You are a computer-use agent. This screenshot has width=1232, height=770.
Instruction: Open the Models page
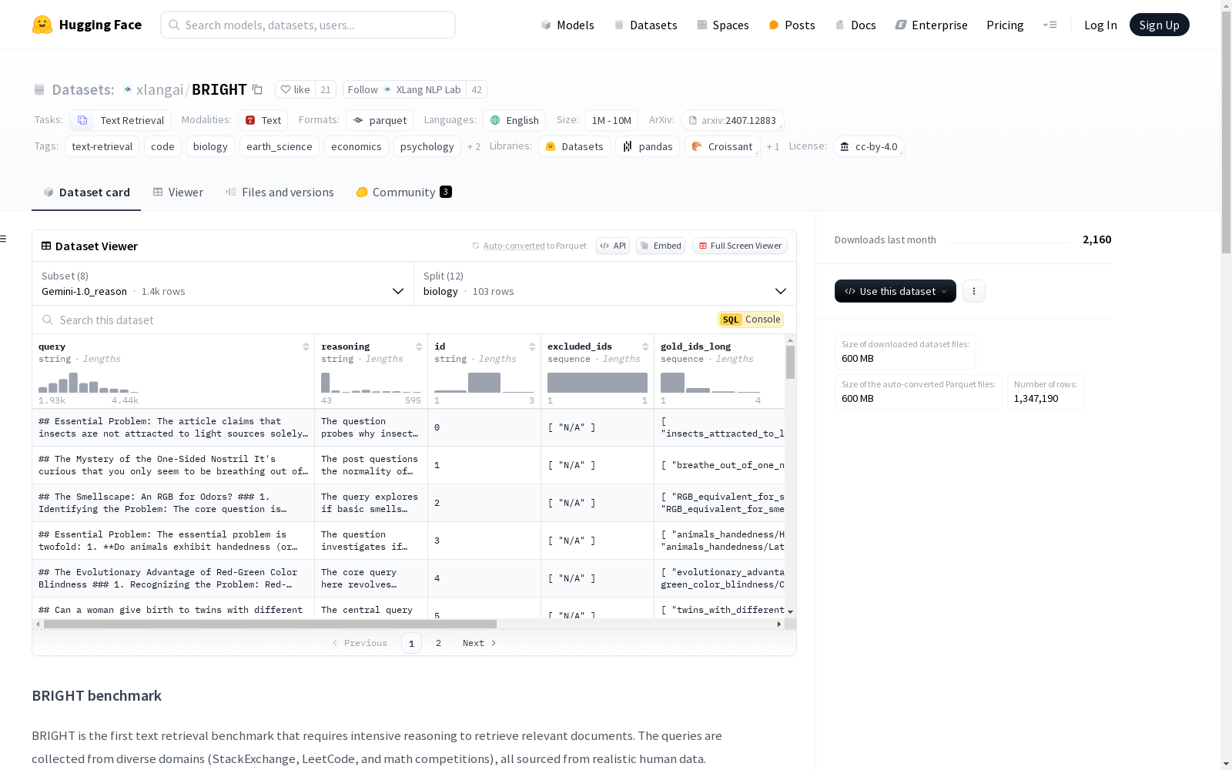tap(567, 25)
